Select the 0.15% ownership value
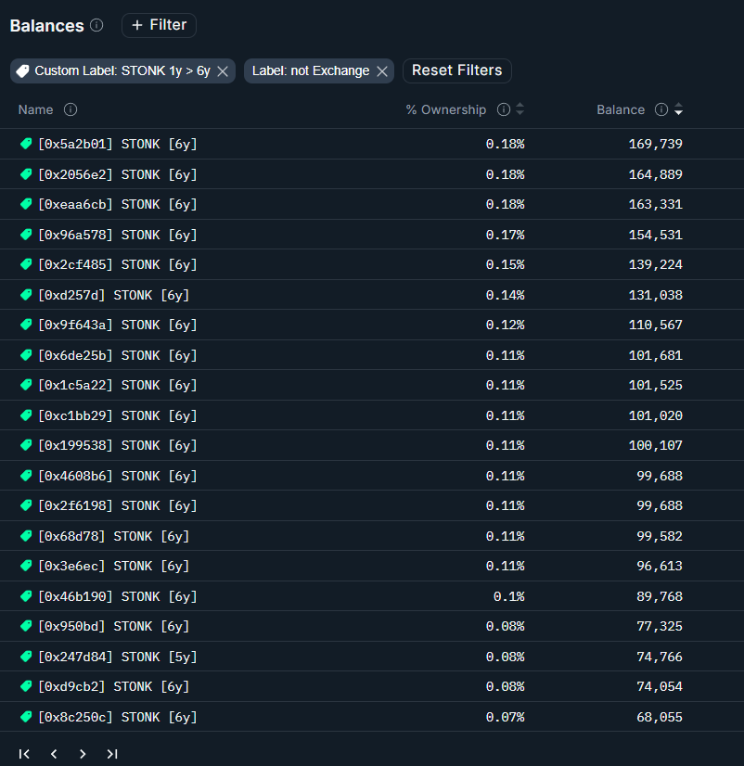The image size is (744, 766). [505, 264]
